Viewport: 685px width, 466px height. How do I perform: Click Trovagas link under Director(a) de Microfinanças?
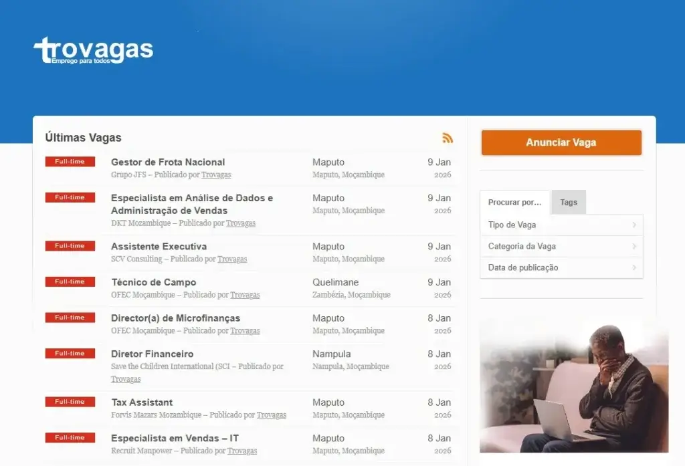click(245, 330)
